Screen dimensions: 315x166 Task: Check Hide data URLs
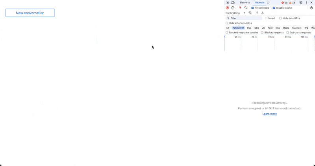(280, 18)
